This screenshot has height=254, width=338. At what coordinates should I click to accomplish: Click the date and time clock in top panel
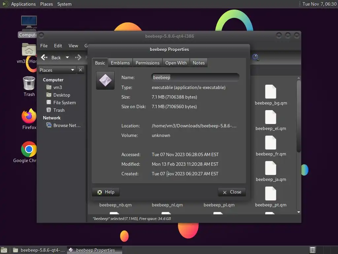pyautogui.click(x=319, y=4)
